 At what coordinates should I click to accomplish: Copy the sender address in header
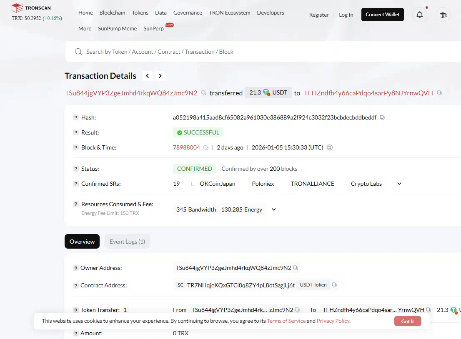pyautogui.click(x=203, y=93)
